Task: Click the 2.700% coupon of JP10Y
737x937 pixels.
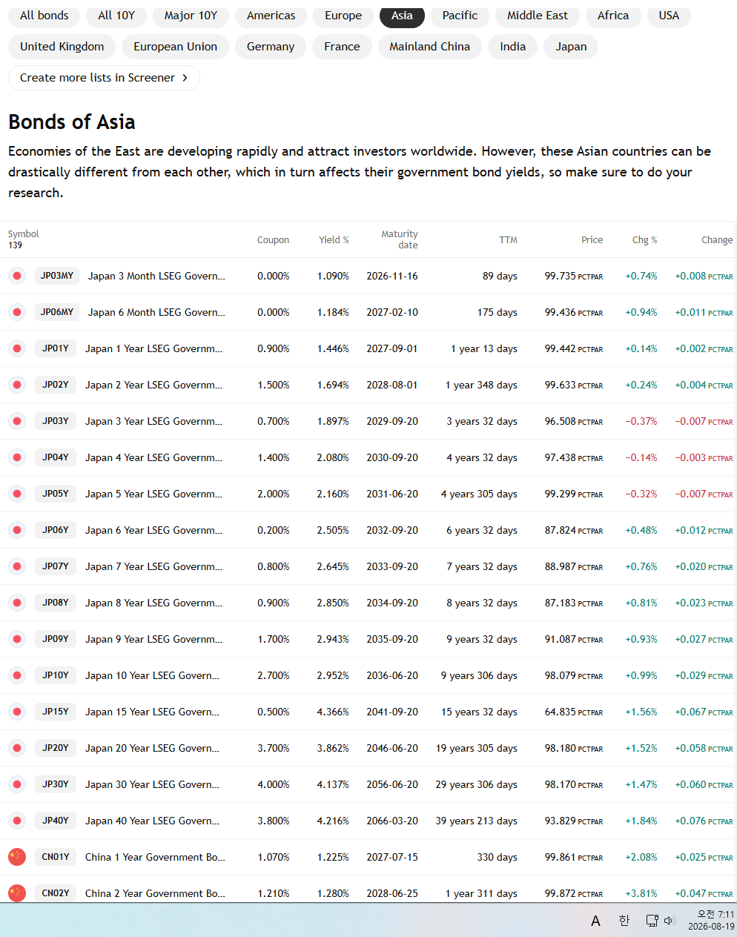Action: point(274,675)
